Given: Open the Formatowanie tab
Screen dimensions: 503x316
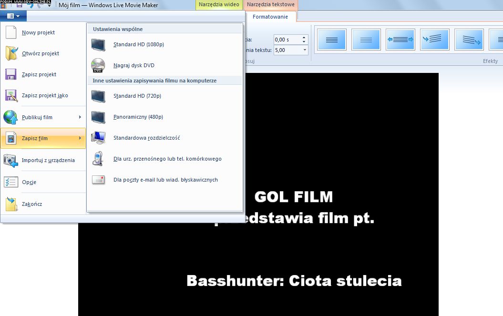Looking at the screenshot, I should (x=270, y=17).
